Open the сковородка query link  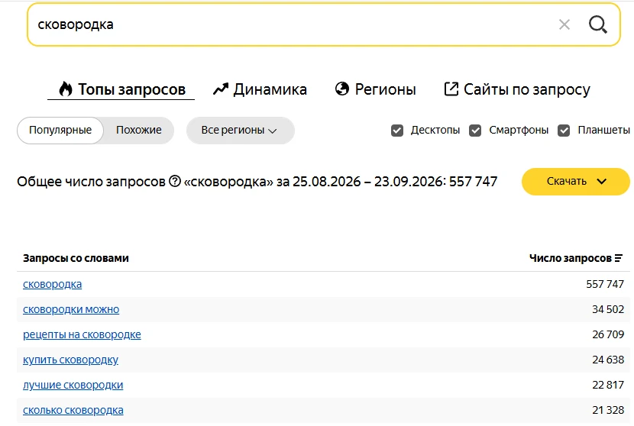pos(52,284)
